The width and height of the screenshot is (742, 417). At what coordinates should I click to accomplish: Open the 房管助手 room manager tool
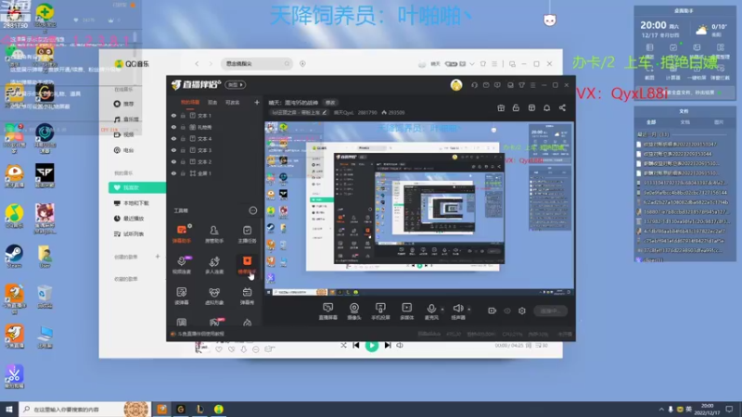214,234
